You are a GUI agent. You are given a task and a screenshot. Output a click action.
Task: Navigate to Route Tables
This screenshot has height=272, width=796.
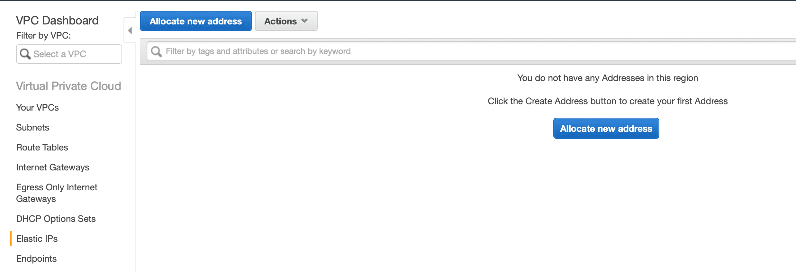42,147
